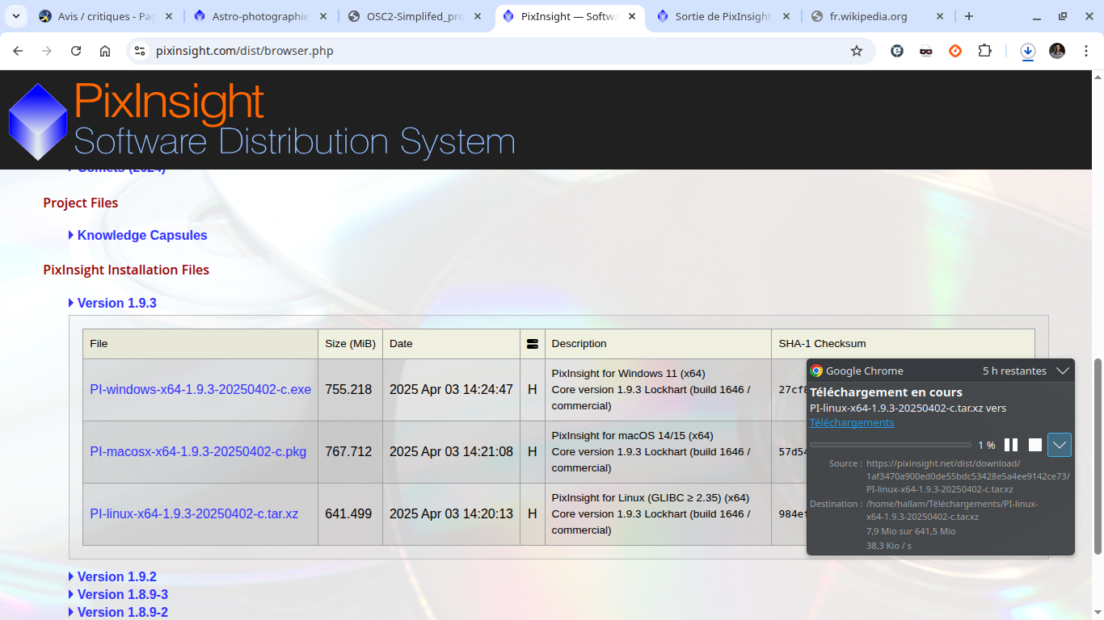Click the PixInsight Installation Files heading
This screenshot has height=620, width=1104.
click(x=126, y=270)
